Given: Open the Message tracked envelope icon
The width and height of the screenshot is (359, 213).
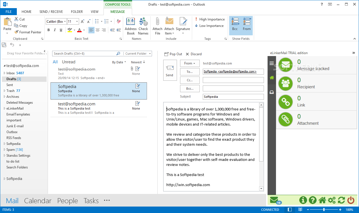Looking at the screenshot, I should click(286, 65).
